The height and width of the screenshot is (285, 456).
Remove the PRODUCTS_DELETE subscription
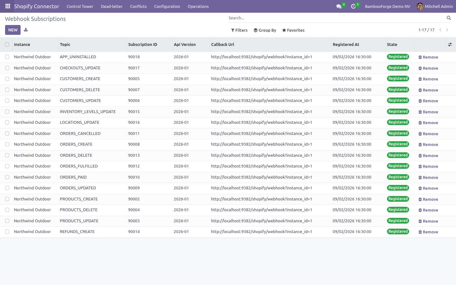(428, 210)
